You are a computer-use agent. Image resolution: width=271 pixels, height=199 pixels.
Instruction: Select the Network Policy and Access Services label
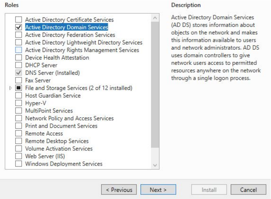[69, 118]
